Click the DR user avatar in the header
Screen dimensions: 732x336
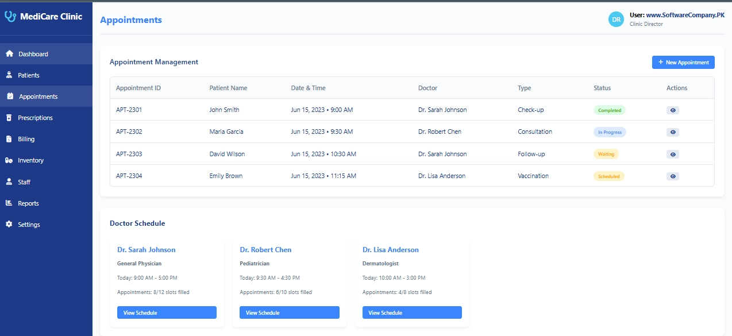pyautogui.click(x=616, y=19)
